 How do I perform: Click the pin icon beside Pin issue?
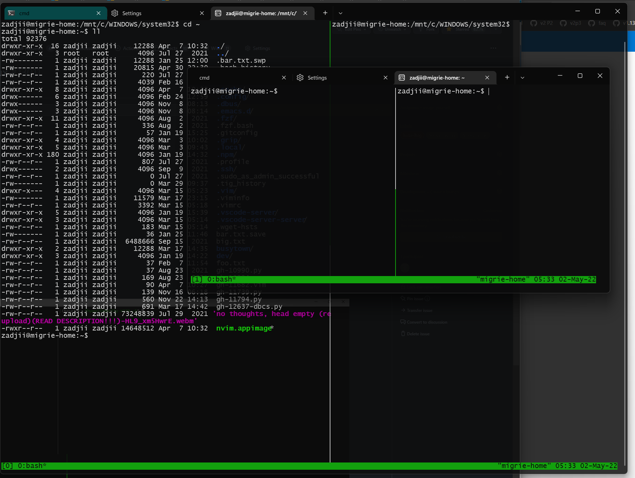click(402, 298)
